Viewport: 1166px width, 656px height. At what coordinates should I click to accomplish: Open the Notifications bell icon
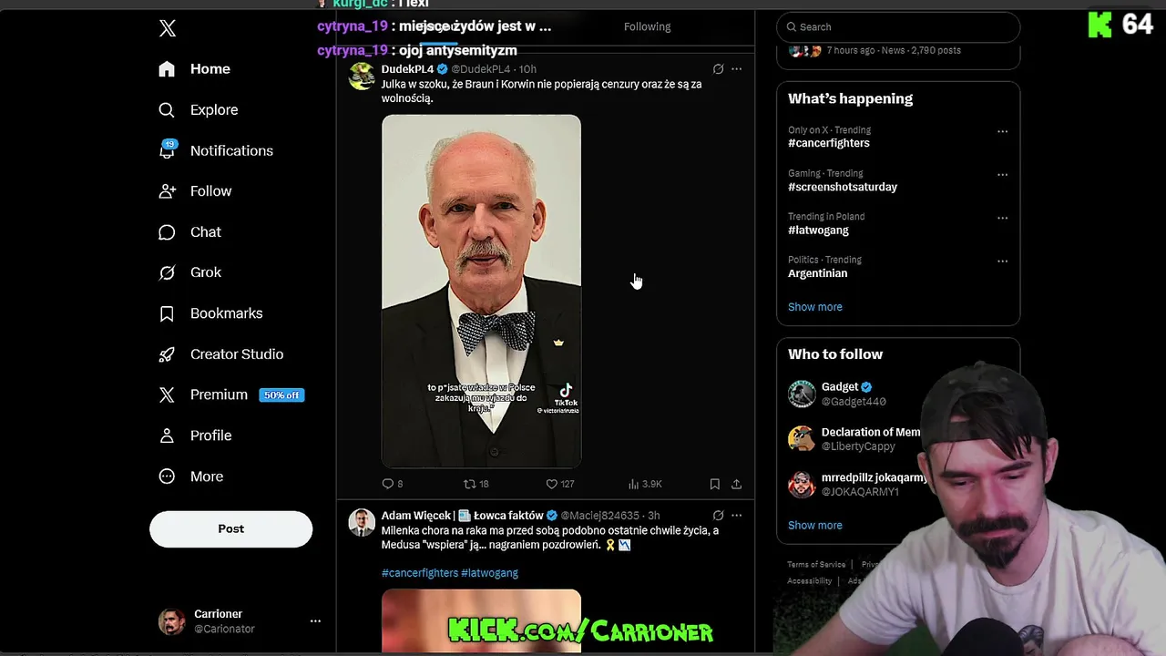[x=167, y=150]
